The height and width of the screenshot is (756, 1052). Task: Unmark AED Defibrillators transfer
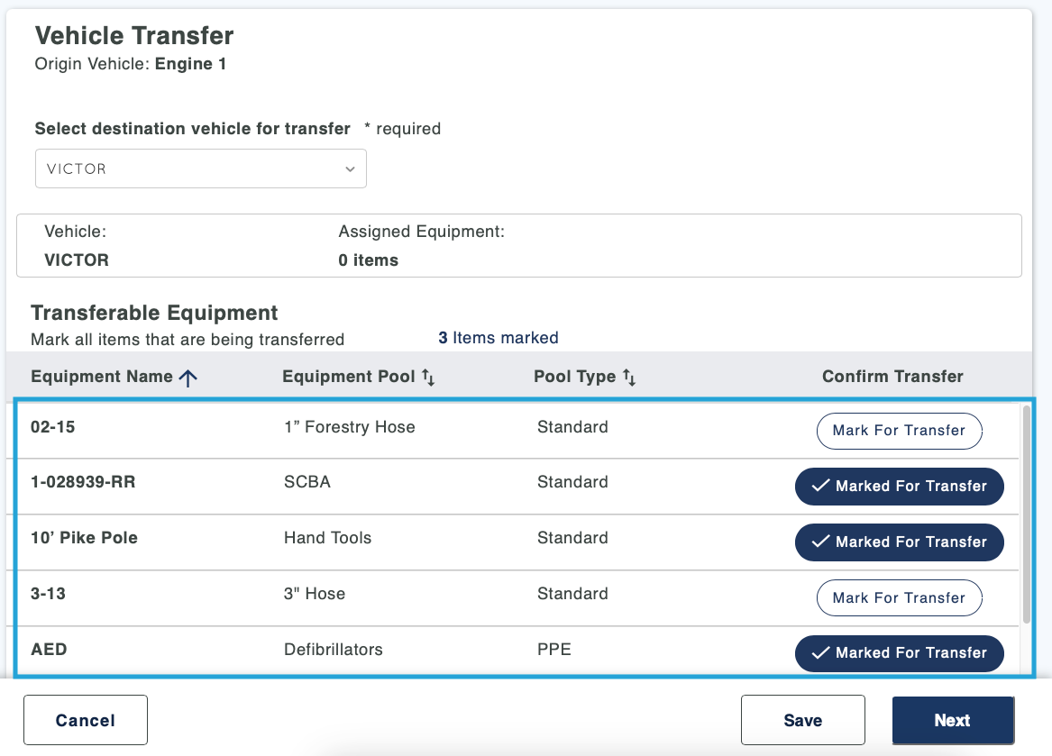(x=899, y=653)
